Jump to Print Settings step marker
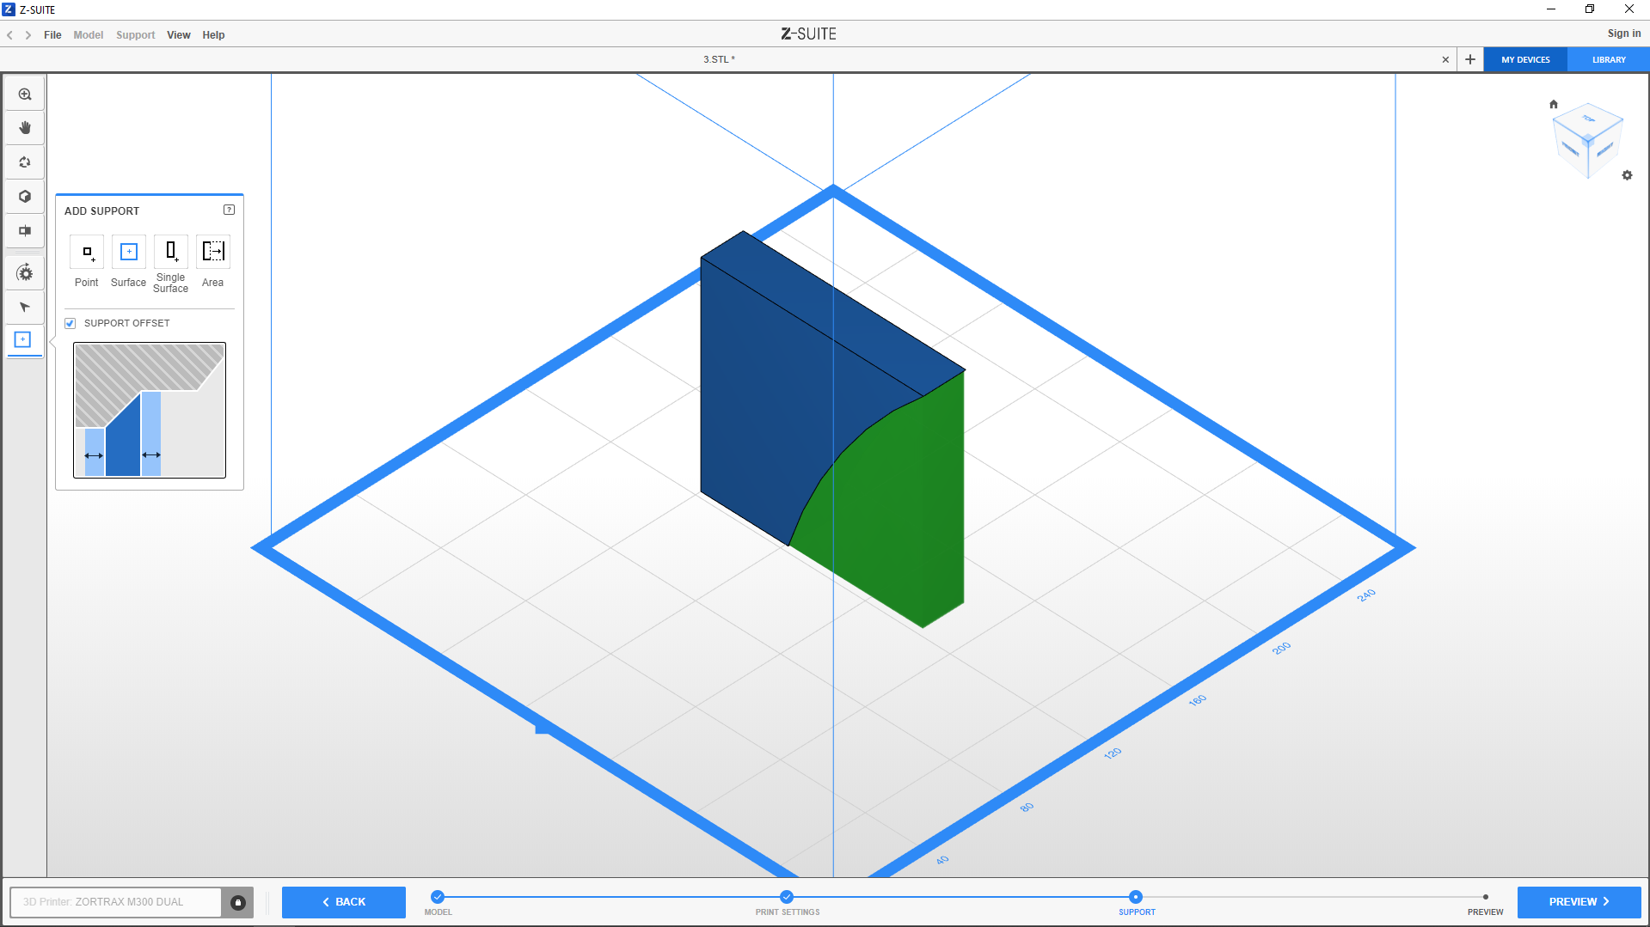The height and width of the screenshot is (927, 1650). tap(787, 897)
